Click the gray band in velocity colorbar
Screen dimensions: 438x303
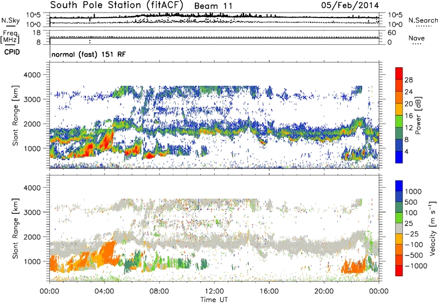pos(399,228)
